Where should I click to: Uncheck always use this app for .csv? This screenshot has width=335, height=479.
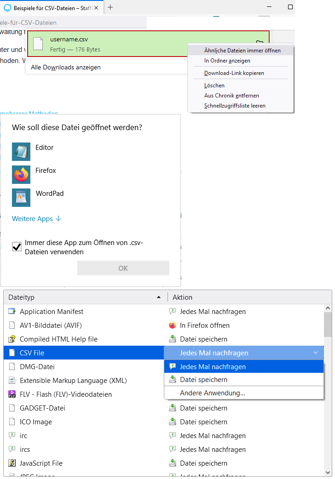click(x=17, y=247)
